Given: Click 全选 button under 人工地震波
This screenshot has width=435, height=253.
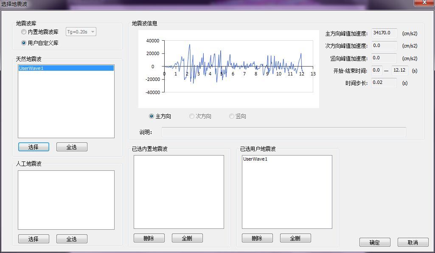Looking at the screenshot, I should click(72, 239).
